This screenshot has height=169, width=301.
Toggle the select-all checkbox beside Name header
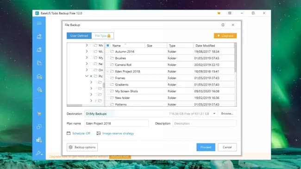(108, 46)
